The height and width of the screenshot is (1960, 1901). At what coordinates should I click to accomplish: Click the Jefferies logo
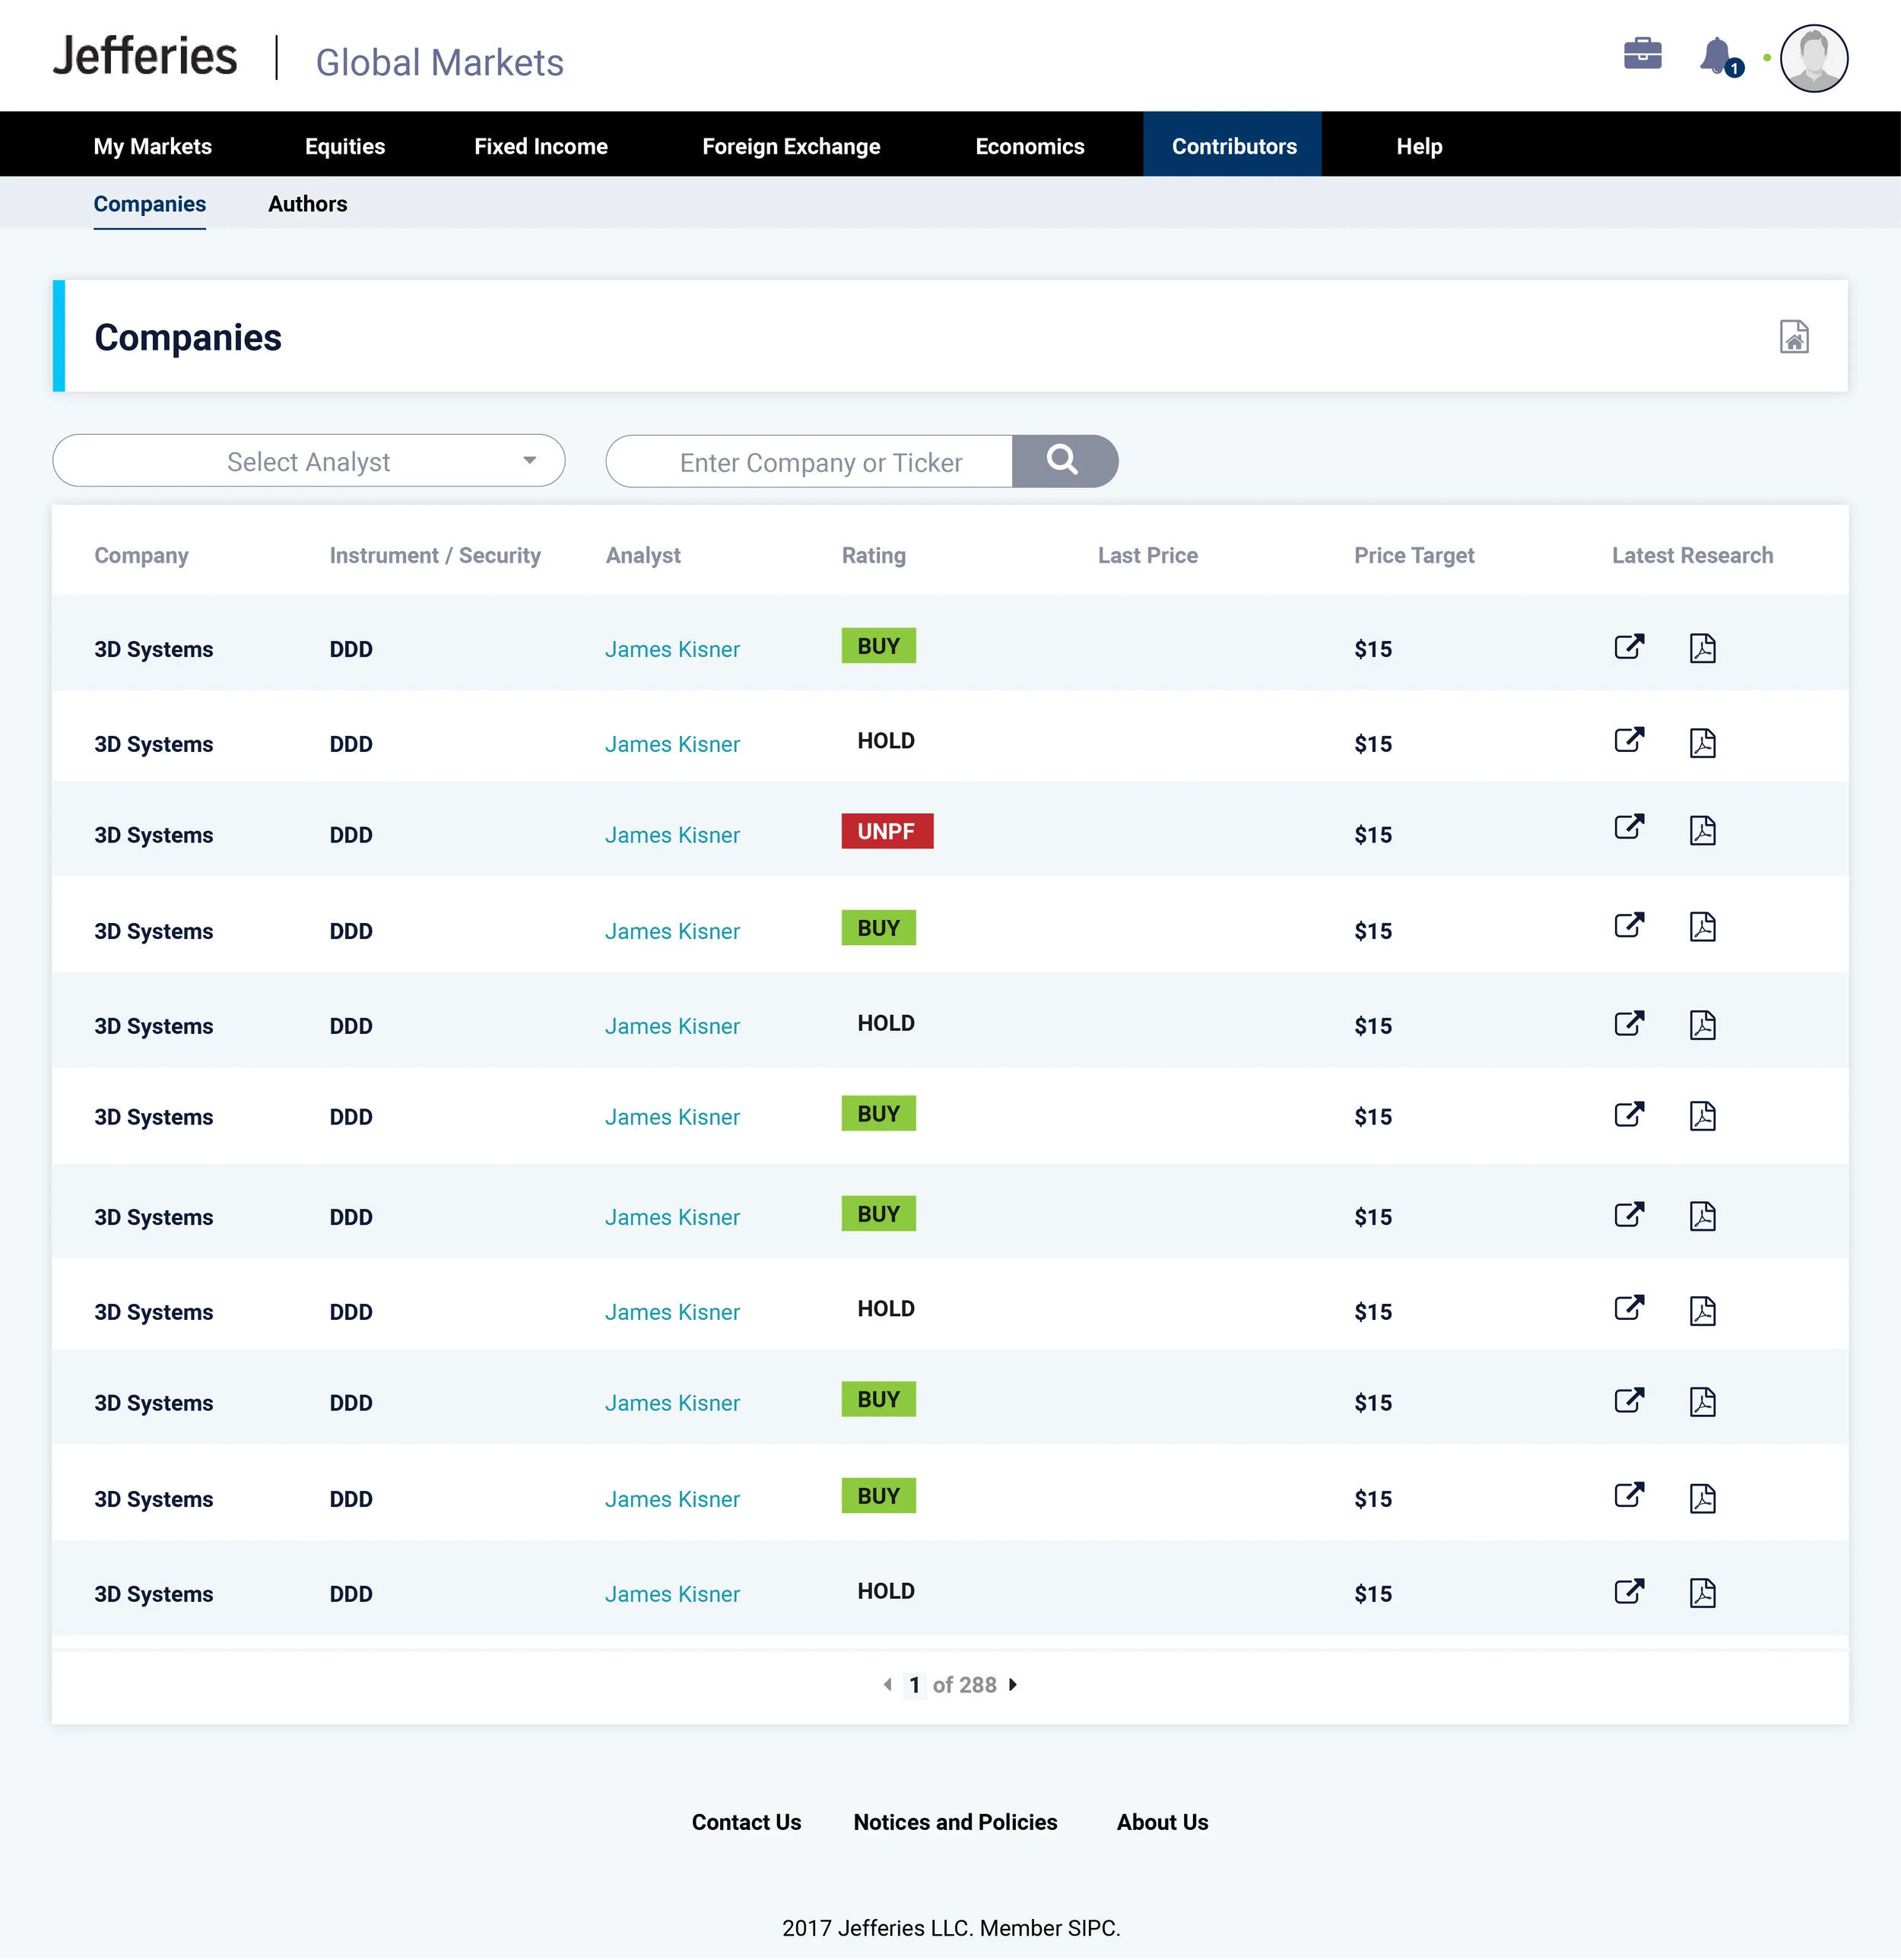145,56
